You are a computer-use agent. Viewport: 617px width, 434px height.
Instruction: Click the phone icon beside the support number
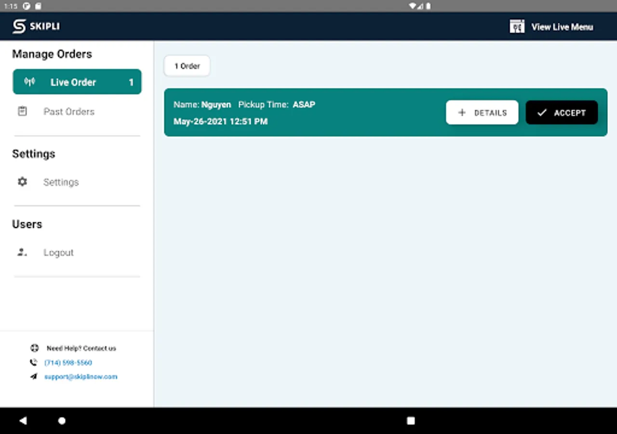[x=34, y=362]
